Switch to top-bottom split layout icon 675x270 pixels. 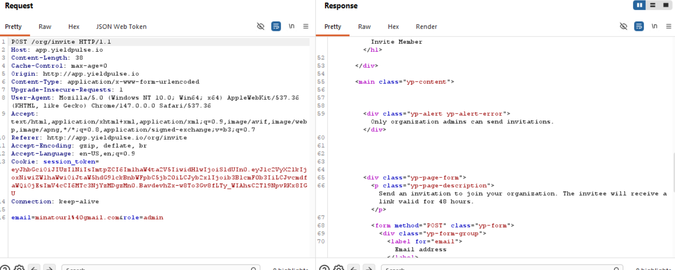point(653,5)
